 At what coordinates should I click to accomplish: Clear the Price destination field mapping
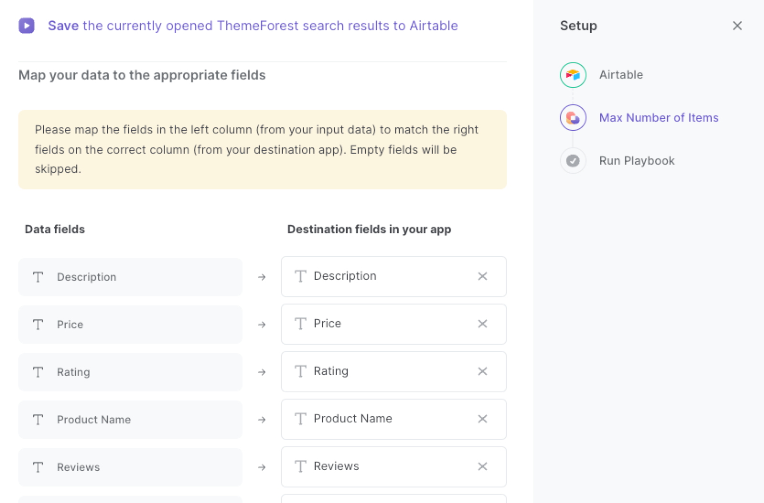[483, 324]
